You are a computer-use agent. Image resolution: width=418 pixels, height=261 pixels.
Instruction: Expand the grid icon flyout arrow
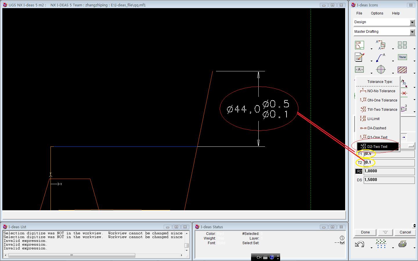coord(393,248)
